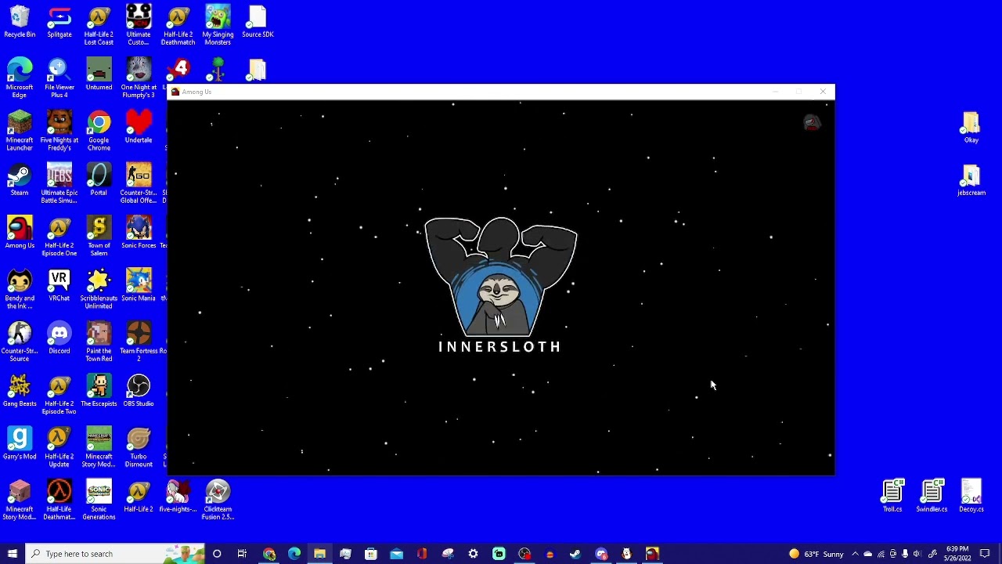
Task: Select the Five Nights at Freddy's icon
Action: pyautogui.click(x=59, y=130)
